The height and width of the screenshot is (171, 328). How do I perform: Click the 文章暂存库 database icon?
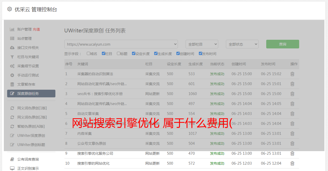pyautogui.click(x=12, y=84)
